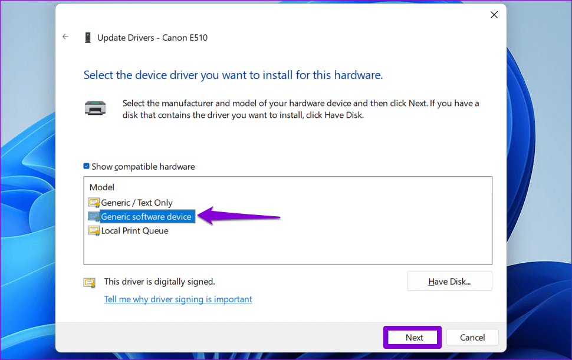Open the Have Disk... dialog

click(x=449, y=281)
